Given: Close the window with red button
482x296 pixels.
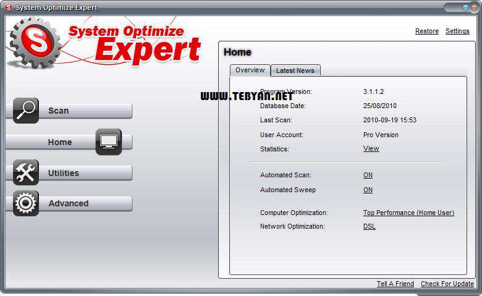Looking at the screenshot, I should (x=474, y=7).
